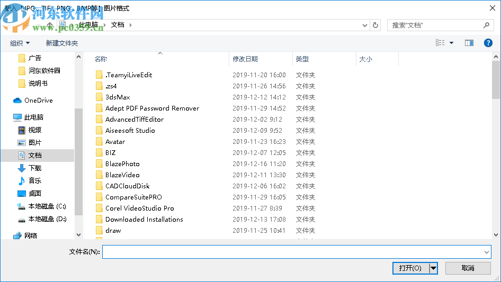501x282 pixels.
Task: Open 本地磁盘 (D:) drive
Action: pos(42,219)
